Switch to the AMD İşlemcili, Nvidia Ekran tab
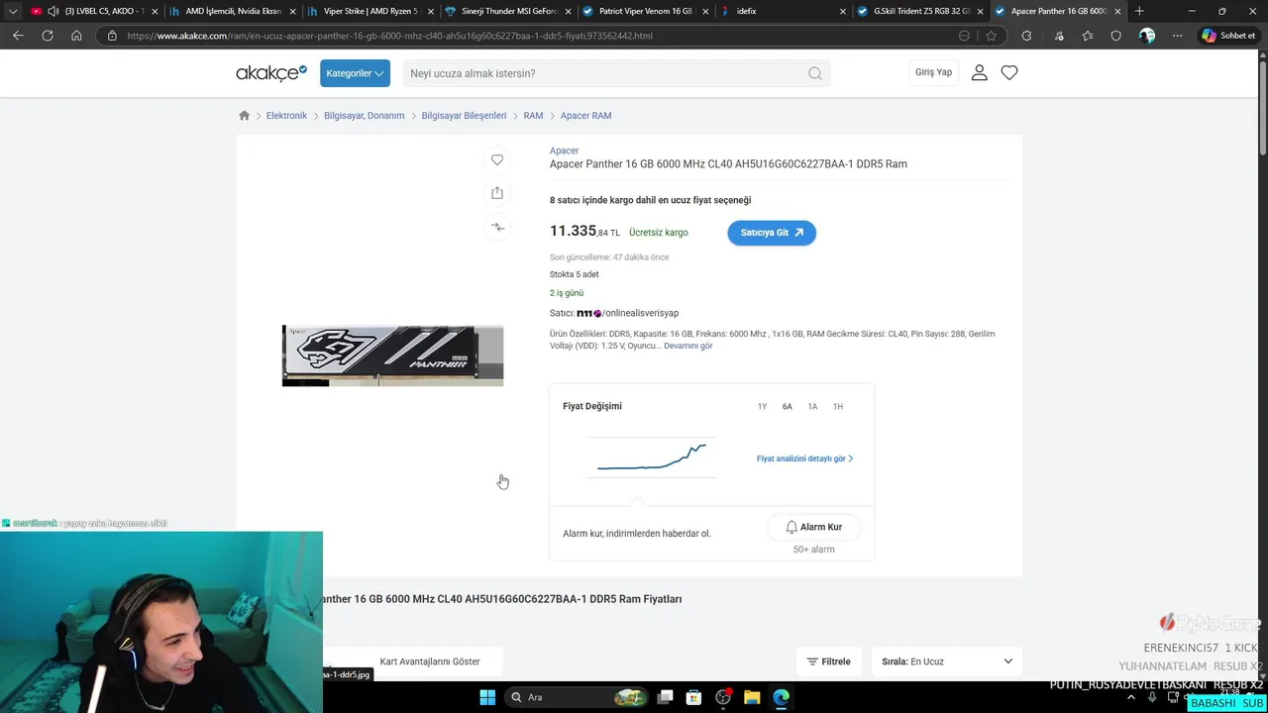 [233, 11]
